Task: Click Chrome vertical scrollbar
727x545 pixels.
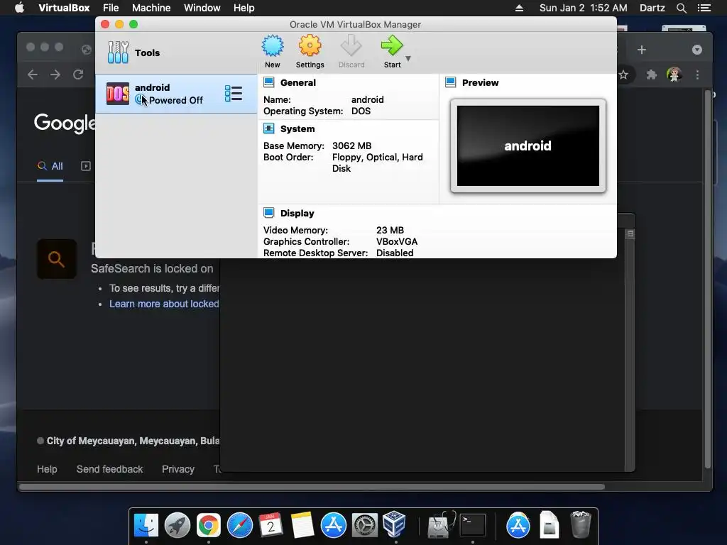Action: pyautogui.click(x=708, y=278)
